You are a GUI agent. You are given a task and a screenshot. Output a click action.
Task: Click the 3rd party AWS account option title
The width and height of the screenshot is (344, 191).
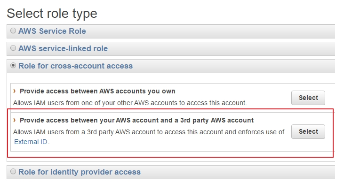pos(136,120)
